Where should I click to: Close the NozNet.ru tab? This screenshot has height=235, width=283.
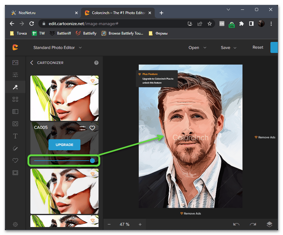(x=76, y=13)
